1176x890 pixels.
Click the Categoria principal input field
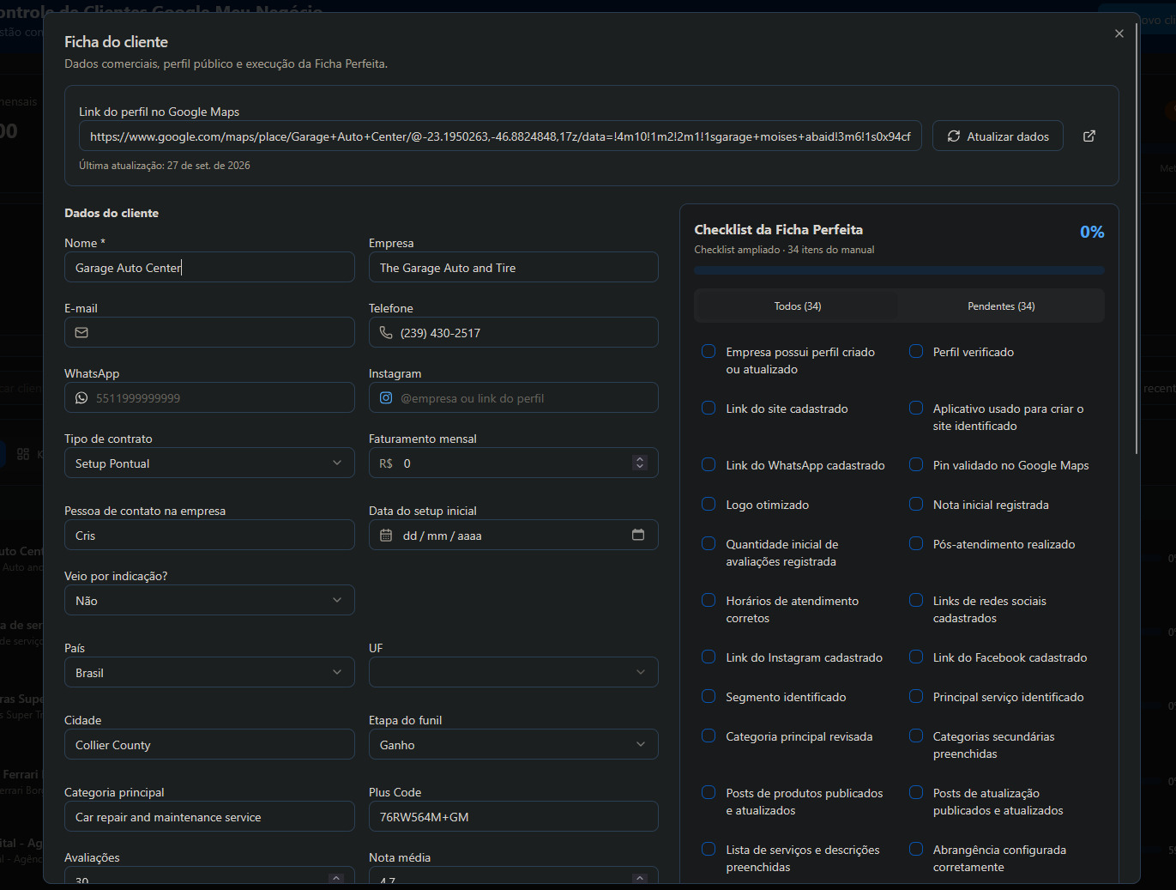point(209,816)
